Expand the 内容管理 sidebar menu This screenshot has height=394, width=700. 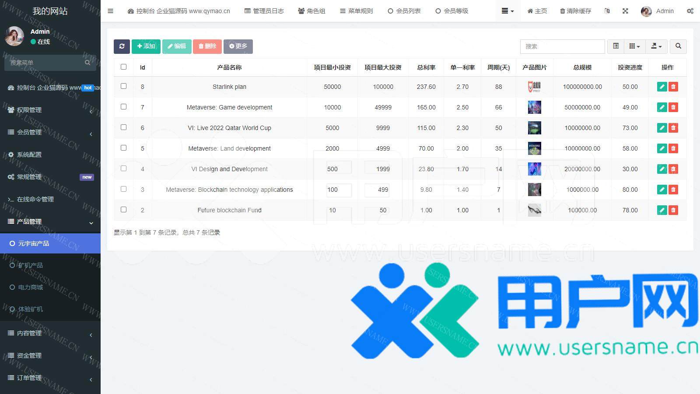[x=50, y=334]
